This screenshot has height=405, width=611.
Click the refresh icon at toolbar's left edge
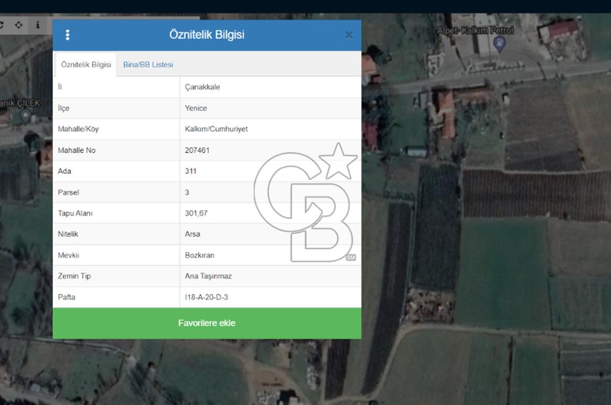(2, 25)
